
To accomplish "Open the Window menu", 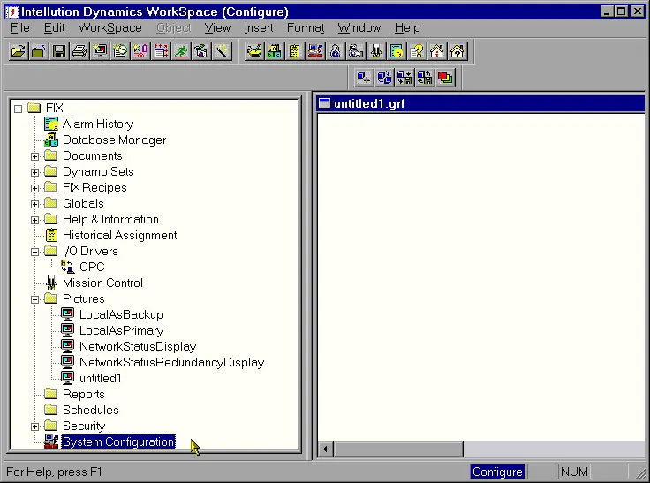I will tap(359, 27).
